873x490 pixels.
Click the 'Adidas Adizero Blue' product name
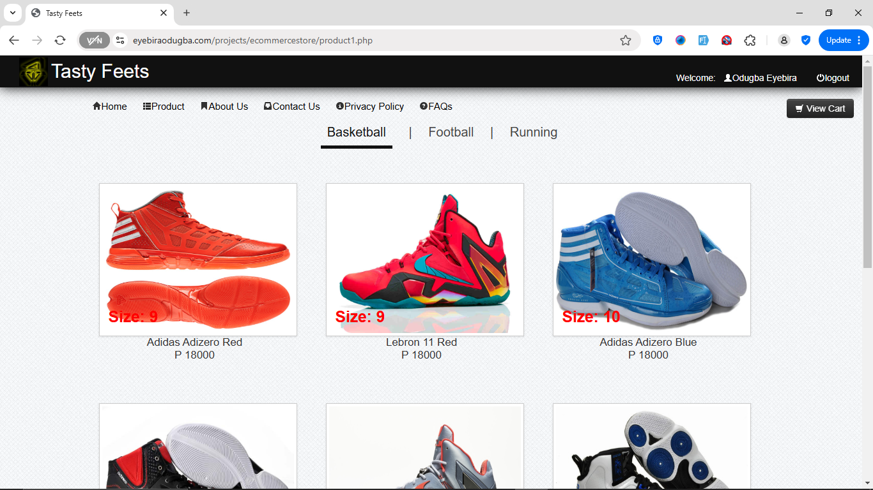tap(648, 342)
